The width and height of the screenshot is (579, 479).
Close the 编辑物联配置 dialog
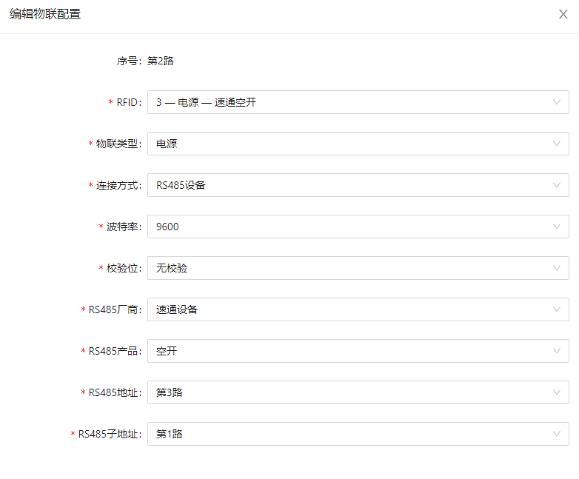pyautogui.click(x=563, y=14)
